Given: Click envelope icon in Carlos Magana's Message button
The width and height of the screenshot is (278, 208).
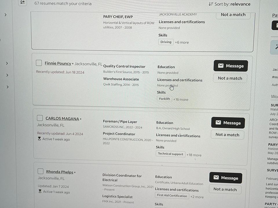Looking at the screenshot, I should 218,122.
